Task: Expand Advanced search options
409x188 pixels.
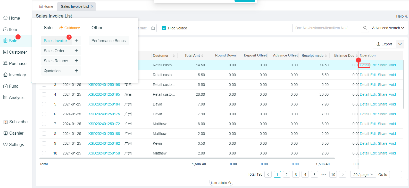Action: click(x=388, y=28)
